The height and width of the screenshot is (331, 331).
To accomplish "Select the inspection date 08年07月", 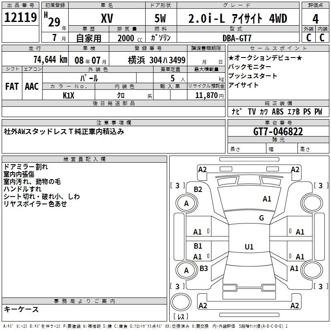I will (91, 60).
